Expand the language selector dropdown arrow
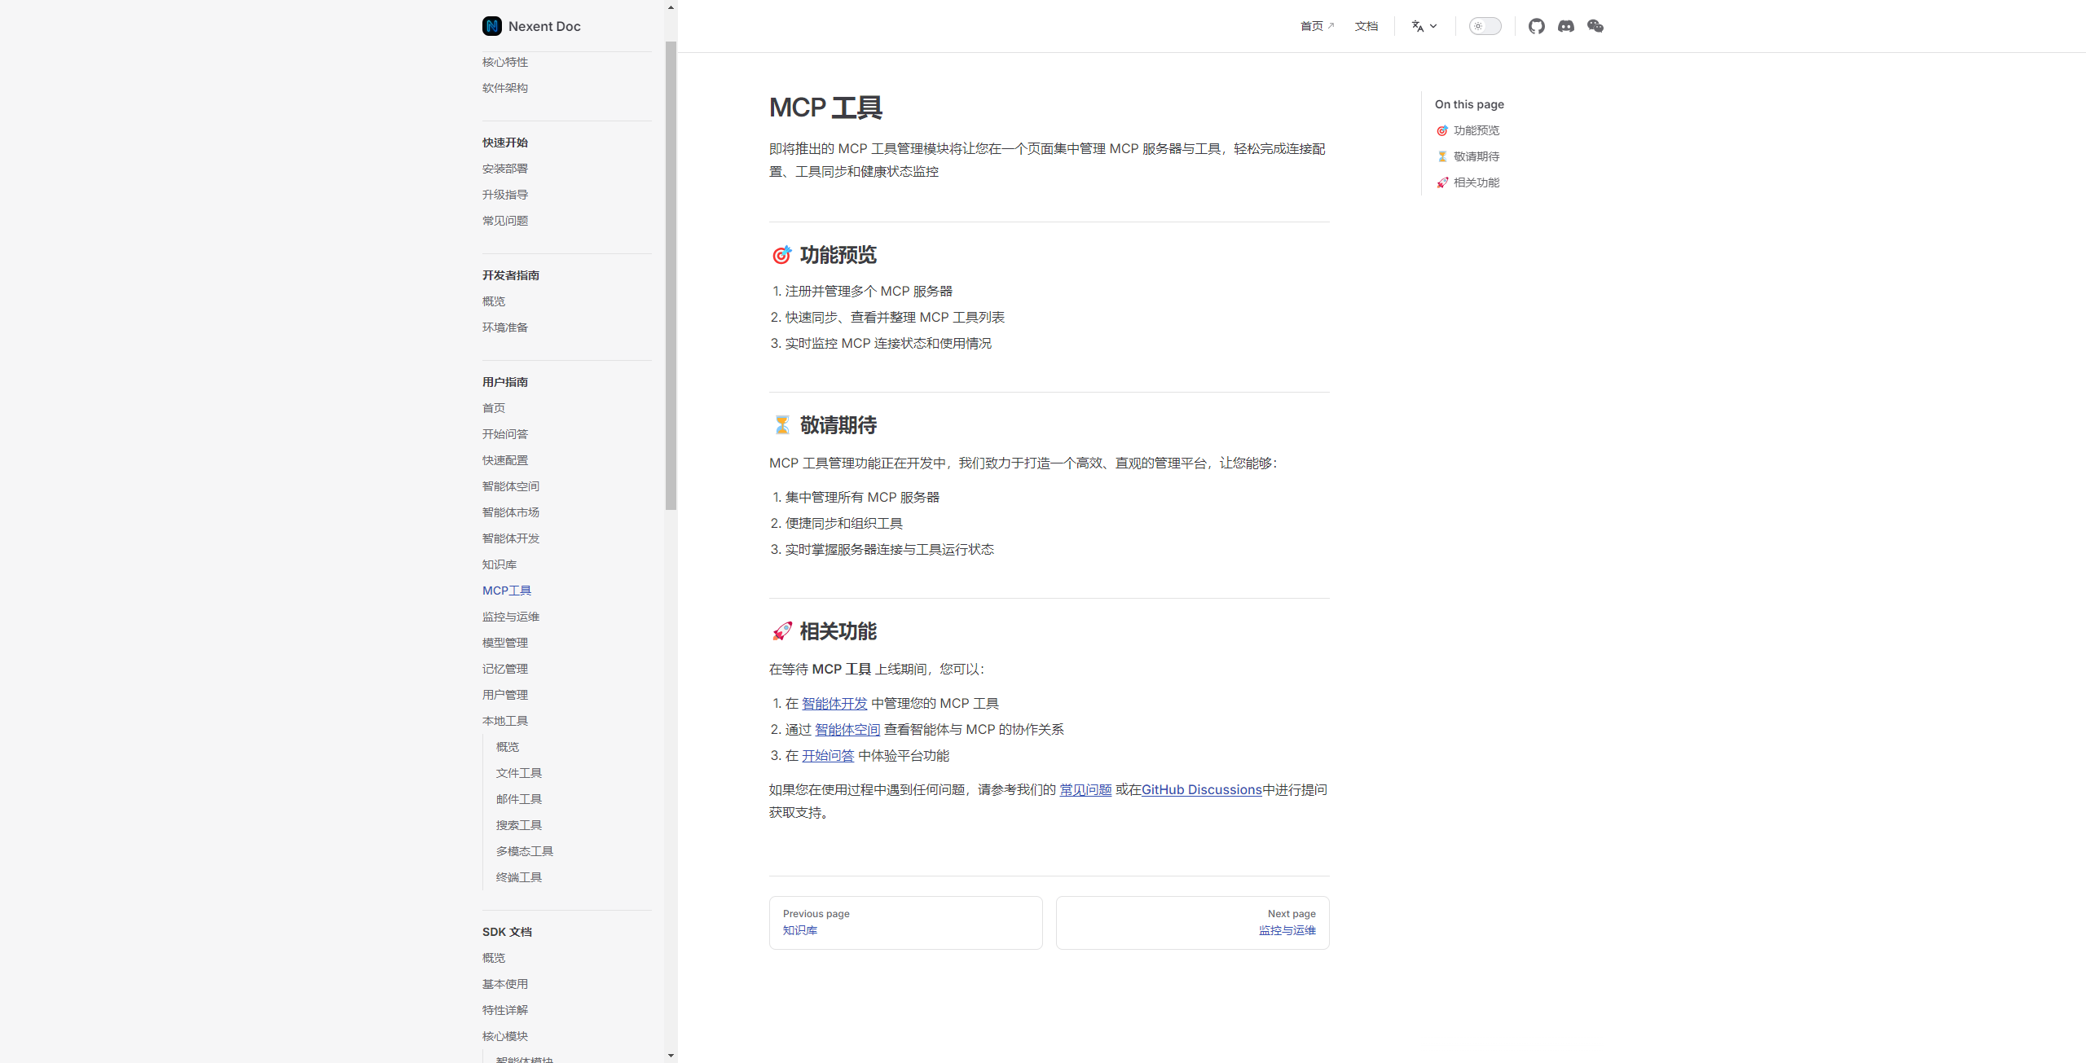 tap(1433, 26)
